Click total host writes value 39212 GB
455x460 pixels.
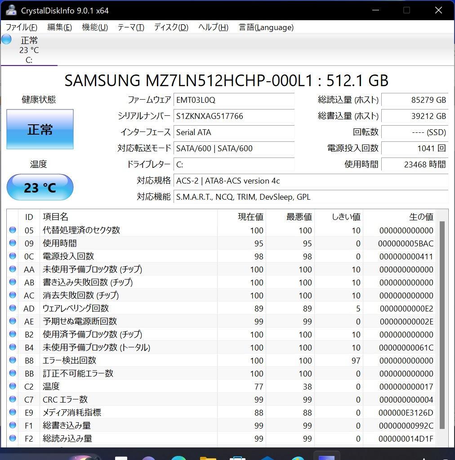tap(415, 116)
